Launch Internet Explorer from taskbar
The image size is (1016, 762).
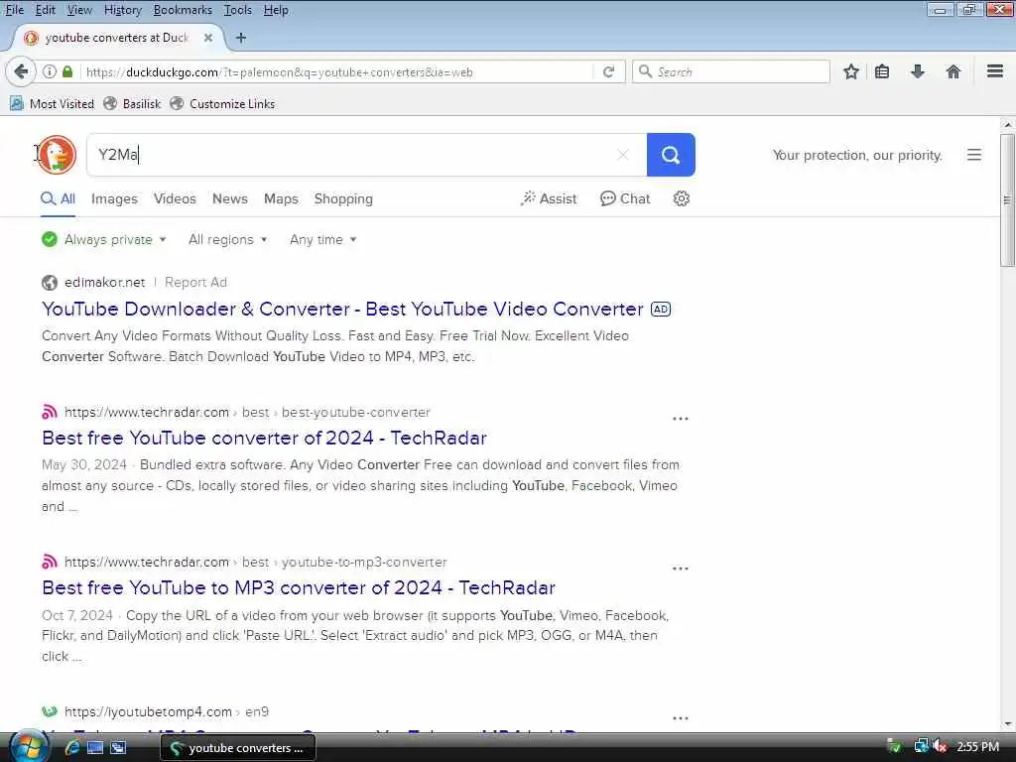coord(71,748)
